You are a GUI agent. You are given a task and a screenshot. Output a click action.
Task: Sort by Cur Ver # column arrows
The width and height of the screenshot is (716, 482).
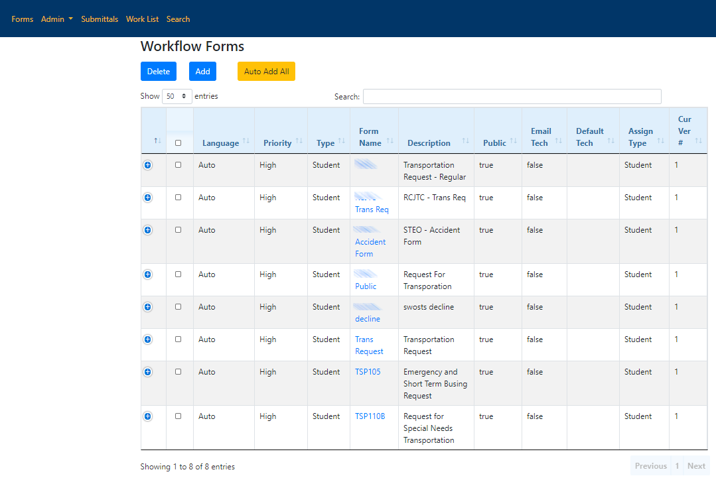tap(698, 141)
